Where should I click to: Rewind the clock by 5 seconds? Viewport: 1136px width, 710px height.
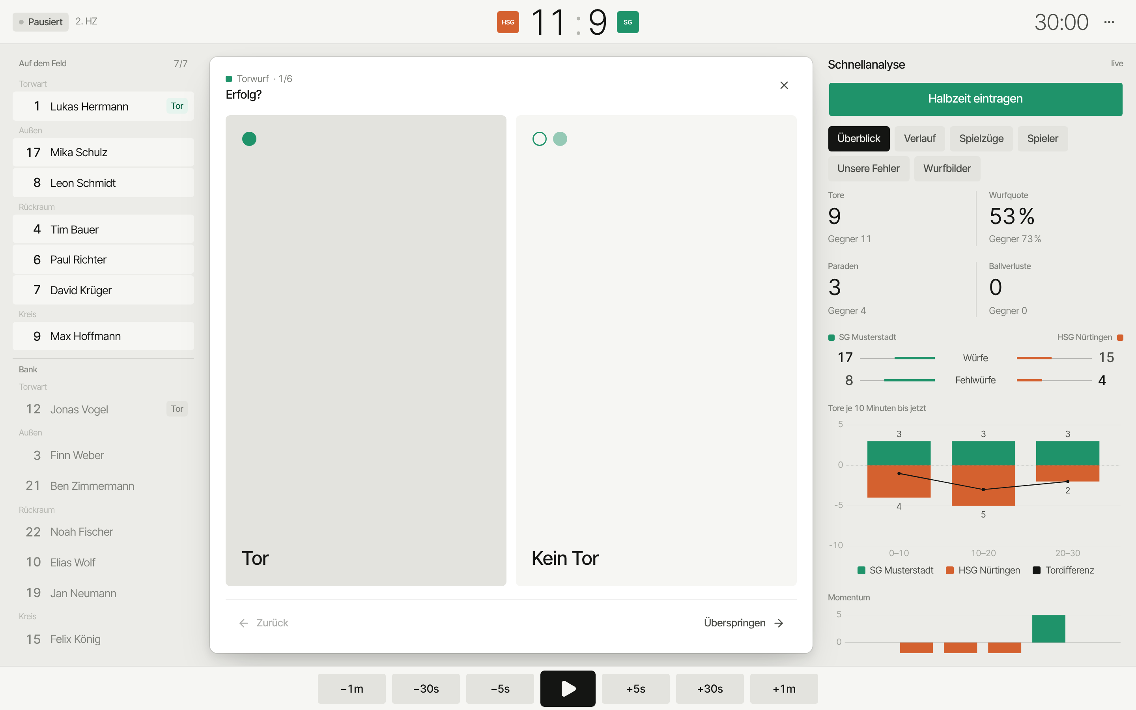tap(500, 688)
